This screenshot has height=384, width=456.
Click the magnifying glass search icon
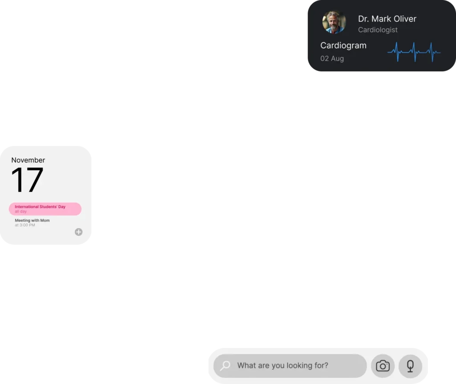(225, 366)
